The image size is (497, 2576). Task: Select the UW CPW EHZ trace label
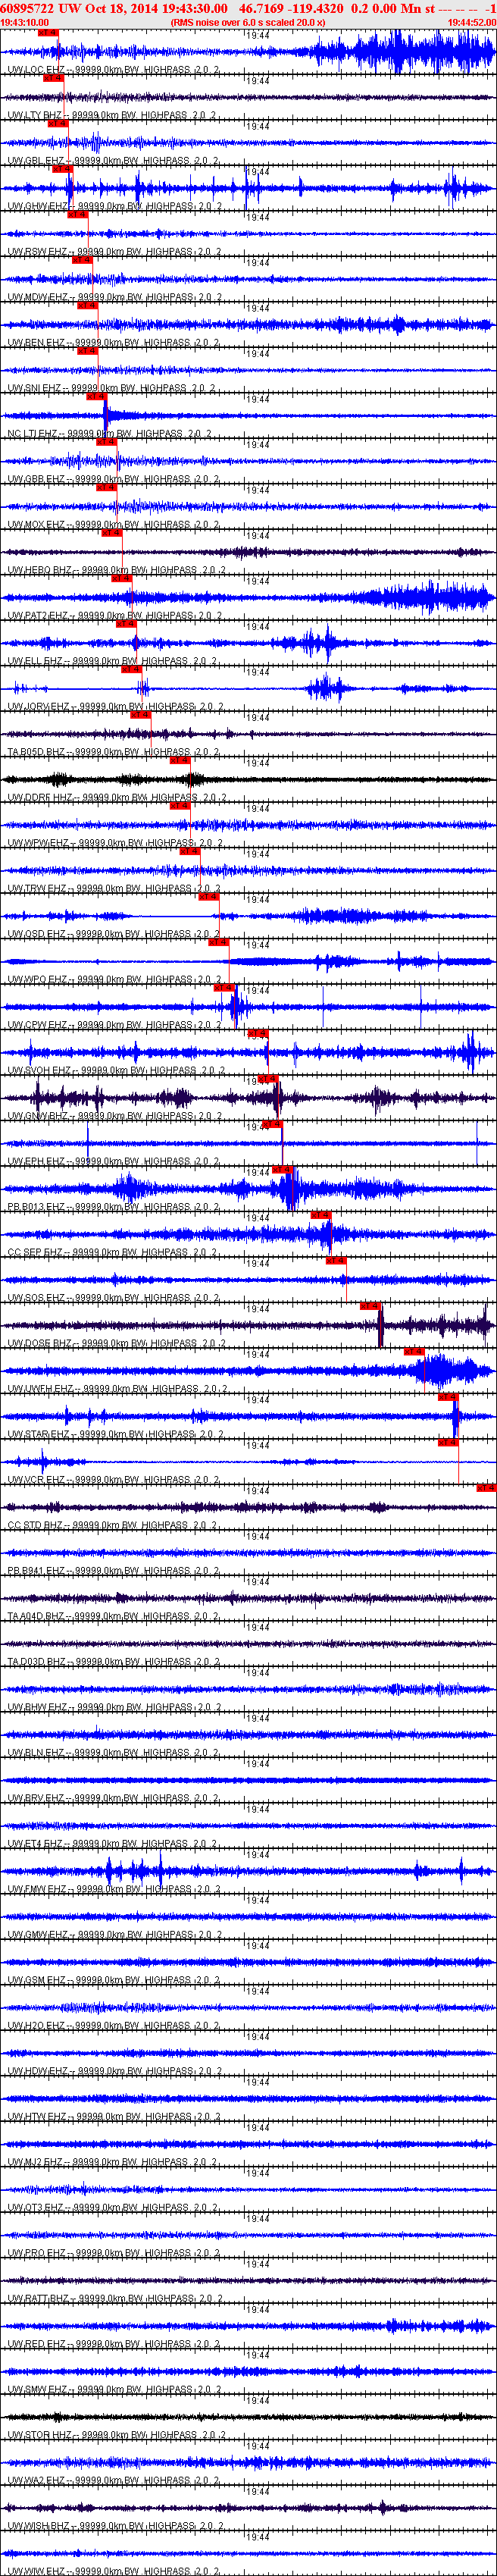114,1025
